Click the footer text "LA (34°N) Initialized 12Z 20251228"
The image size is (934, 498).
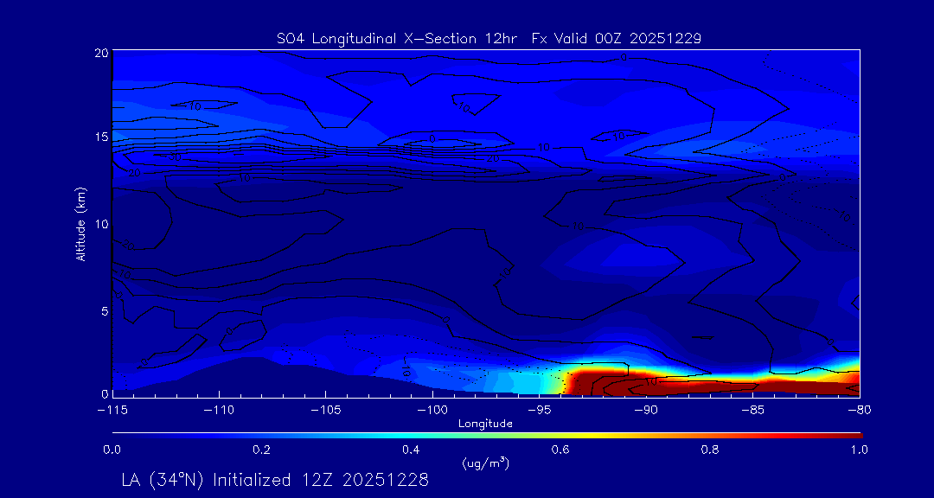275,480
